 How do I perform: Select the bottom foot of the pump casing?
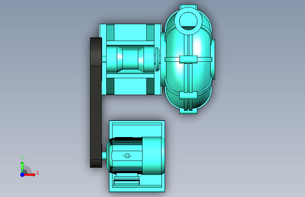tap(188, 111)
